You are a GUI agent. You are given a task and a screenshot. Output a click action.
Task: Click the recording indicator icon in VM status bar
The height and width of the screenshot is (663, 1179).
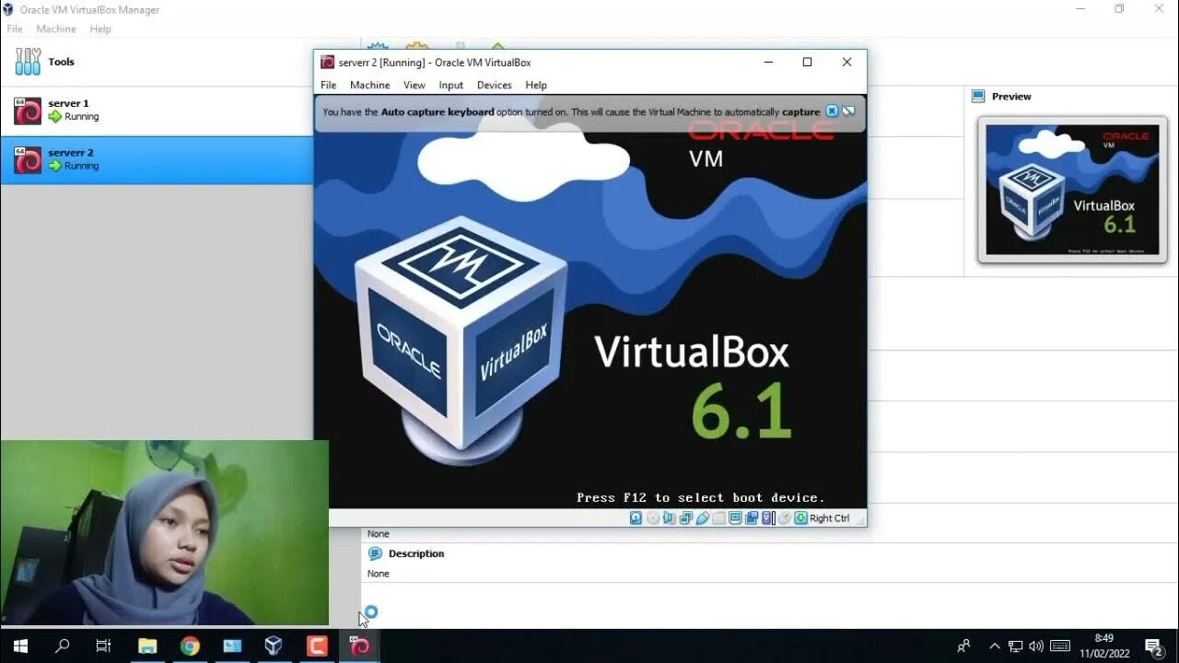(752, 518)
